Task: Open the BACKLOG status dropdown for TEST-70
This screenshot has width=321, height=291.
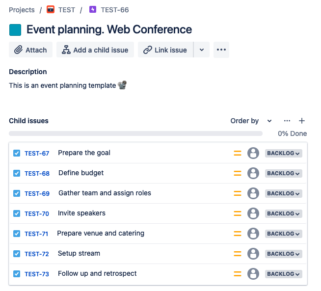Action: 284,213
